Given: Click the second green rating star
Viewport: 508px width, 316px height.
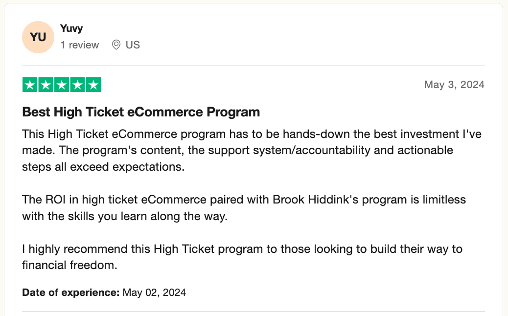Looking at the screenshot, I should 46,85.
